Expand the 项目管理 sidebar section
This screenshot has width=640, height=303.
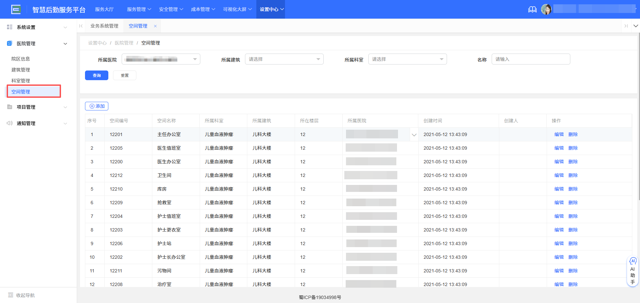[x=37, y=107]
